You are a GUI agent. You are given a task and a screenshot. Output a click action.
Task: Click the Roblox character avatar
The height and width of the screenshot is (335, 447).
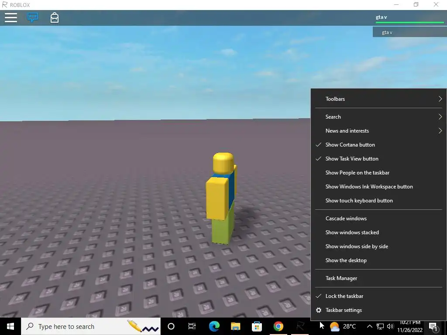(x=222, y=198)
